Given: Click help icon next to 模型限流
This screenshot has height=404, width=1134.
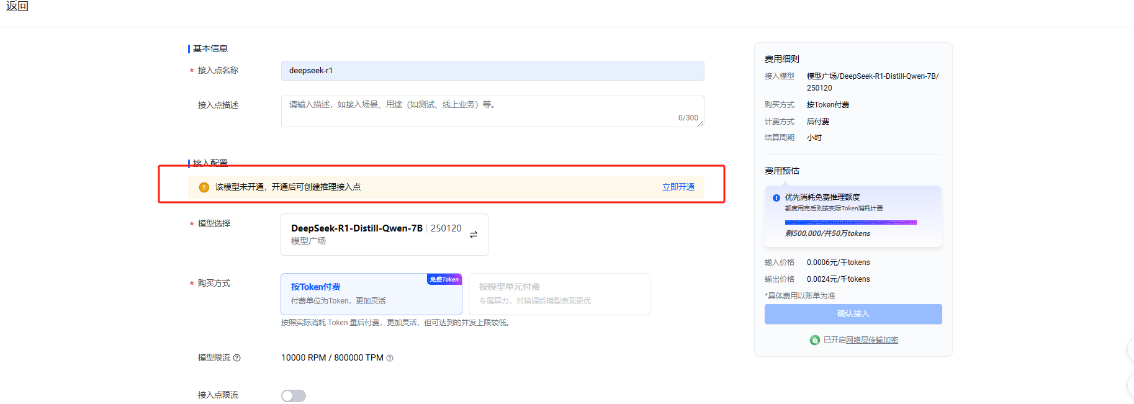Looking at the screenshot, I should pyautogui.click(x=236, y=358).
